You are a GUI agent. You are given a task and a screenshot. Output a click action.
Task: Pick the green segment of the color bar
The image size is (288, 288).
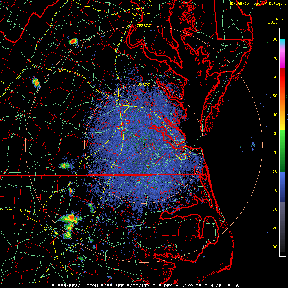click(x=283, y=151)
